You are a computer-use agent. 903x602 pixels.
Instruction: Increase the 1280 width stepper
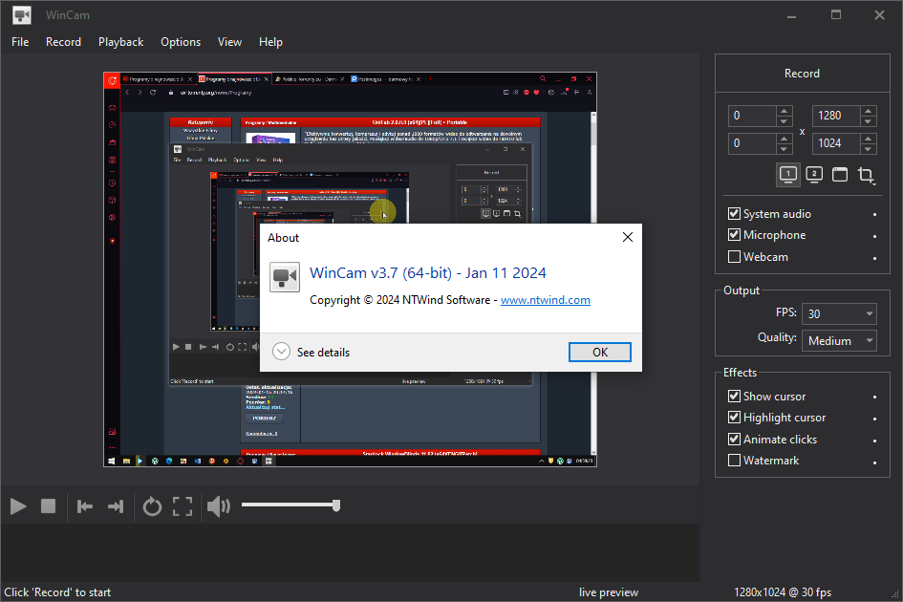pos(869,110)
